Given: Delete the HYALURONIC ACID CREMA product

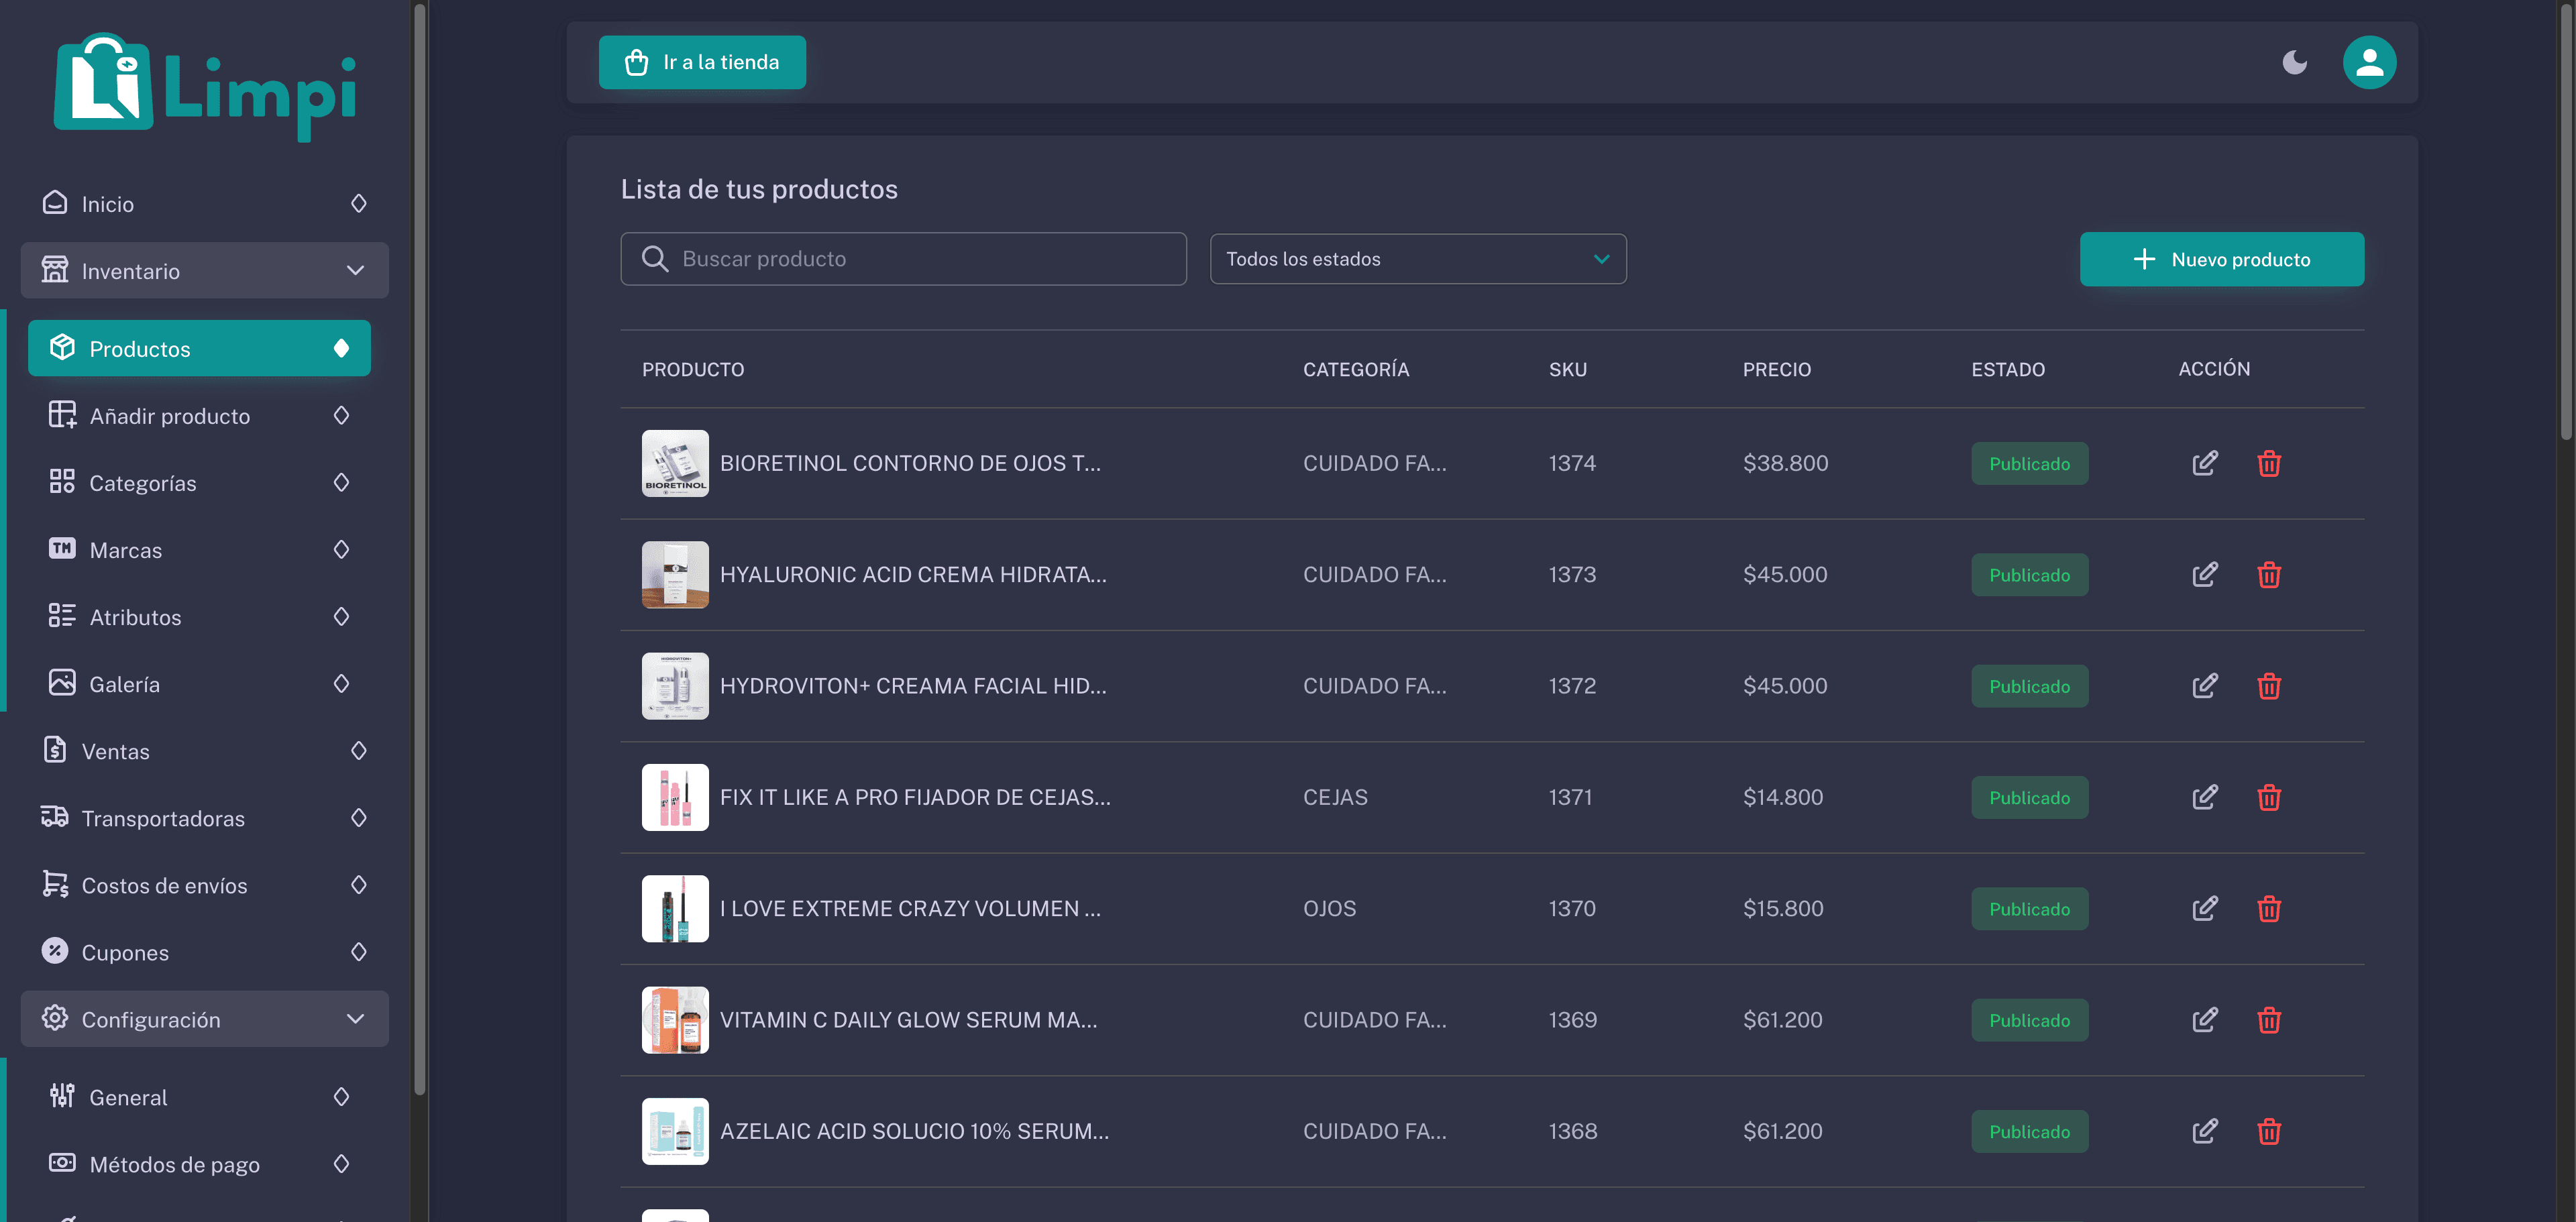Looking at the screenshot, I should [2268, 574].
